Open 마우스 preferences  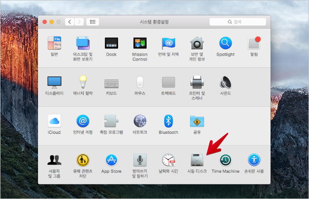pyautogui.click(x=140, y=82)
